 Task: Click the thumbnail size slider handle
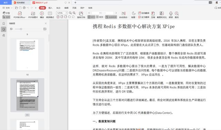tap(21, 29)
